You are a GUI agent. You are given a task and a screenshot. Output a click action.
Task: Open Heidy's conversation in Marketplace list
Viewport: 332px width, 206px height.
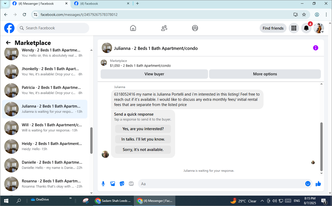point(45,147)
